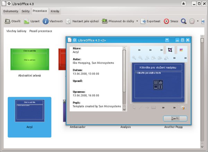Click Pozadí prezentace breadcrumb
The height and width of the screenshot is (152, 208).
pyautogui.click(x=41, y=31)
